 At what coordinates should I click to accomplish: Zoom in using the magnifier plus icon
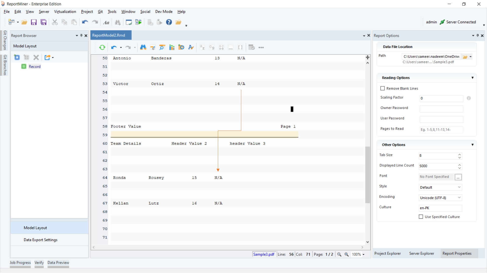pyautogui.click(x=346, y=254)
